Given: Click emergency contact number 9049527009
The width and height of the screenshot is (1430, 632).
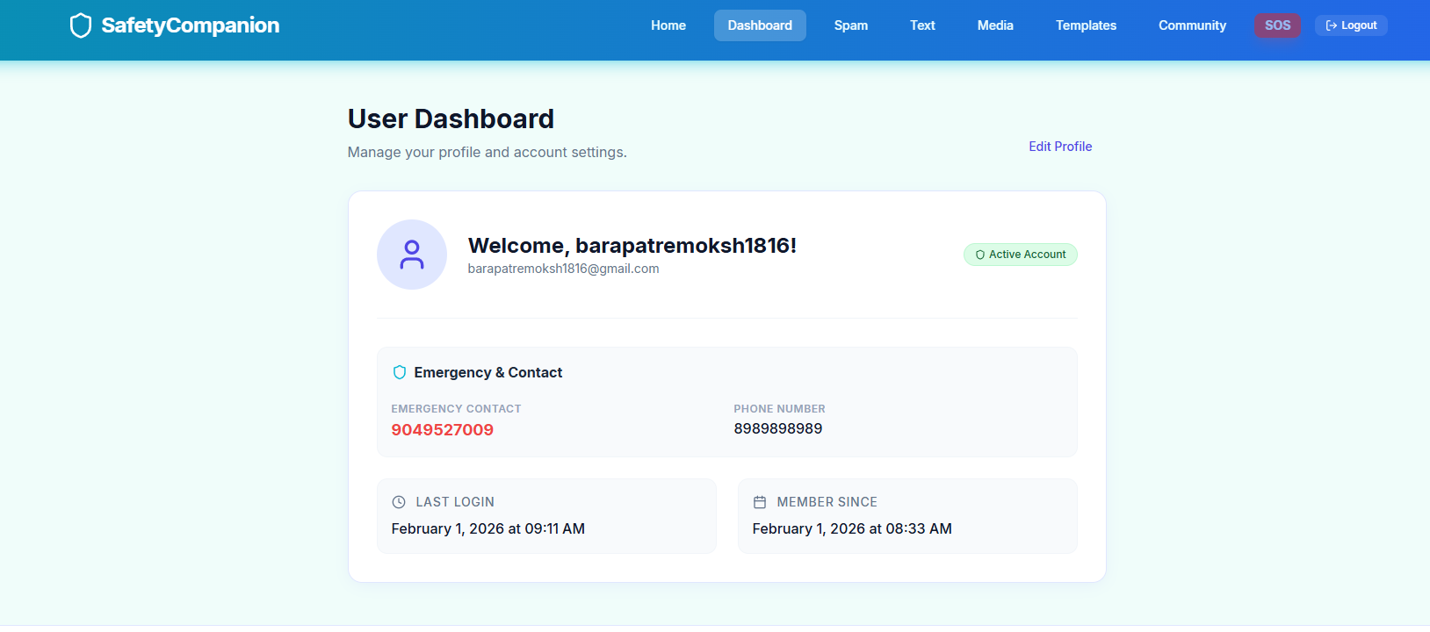Looking at the screenshot, I should coord(443,430).
